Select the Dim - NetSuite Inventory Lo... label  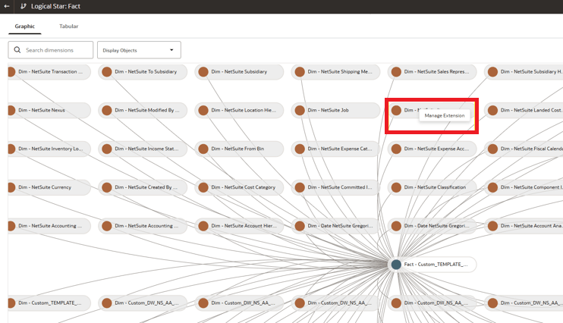click(x=50, y=149)
